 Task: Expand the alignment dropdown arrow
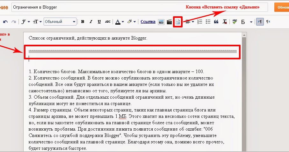click(193, 22)
